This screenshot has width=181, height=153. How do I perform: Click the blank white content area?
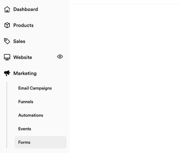click(125, 78)
